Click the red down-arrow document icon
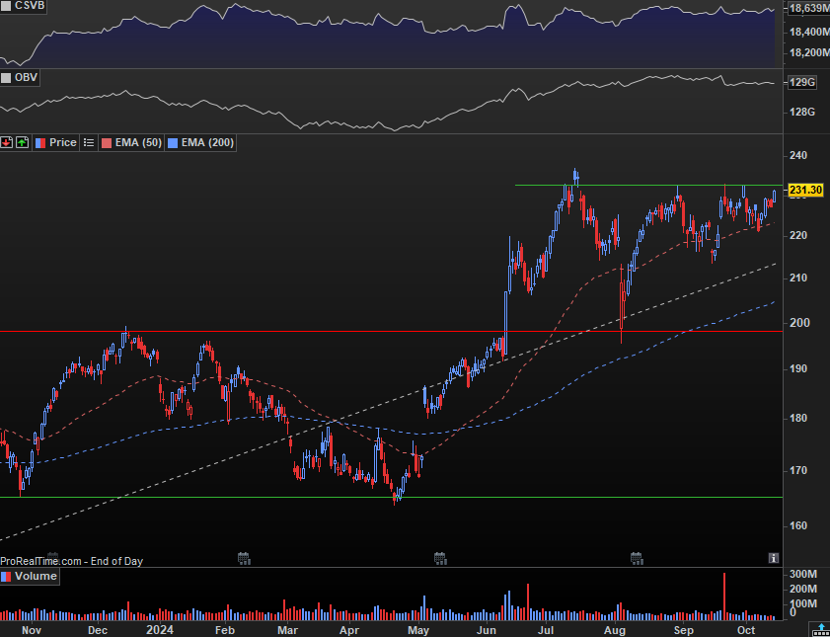Viewport: 830px width, 637px height. pyautogui.click(x=6, y=143)
